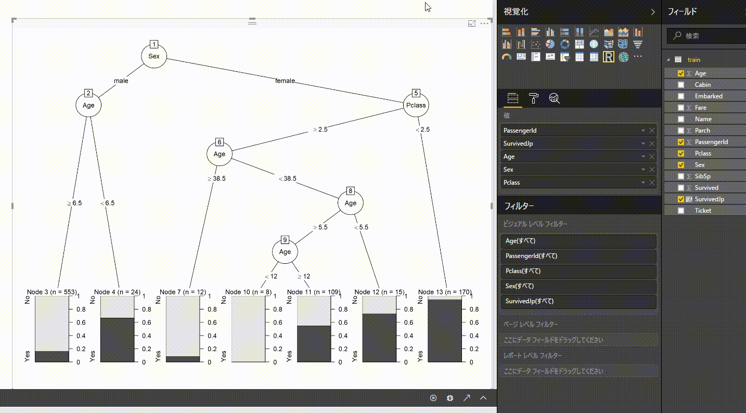The width and height of the screenshot is (746, 413).
Task: Select the map globe visual
Action: pyautogui.click(x=594, y=44)
